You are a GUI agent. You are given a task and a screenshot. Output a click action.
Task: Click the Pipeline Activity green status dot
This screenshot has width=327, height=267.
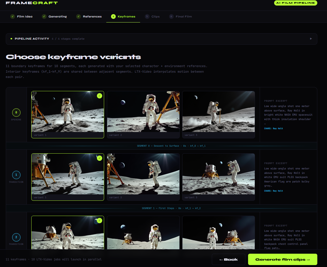pyautogui.click(x=11, y=39)
